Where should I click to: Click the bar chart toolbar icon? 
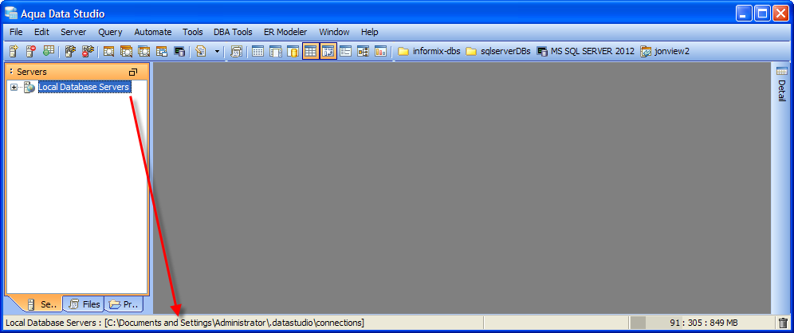click(x=380, y=51)
